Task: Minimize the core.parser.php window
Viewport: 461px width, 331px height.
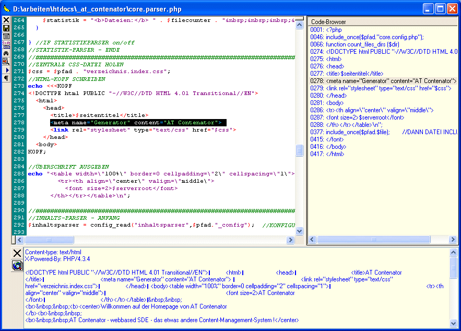Action: tap(428, 9)
